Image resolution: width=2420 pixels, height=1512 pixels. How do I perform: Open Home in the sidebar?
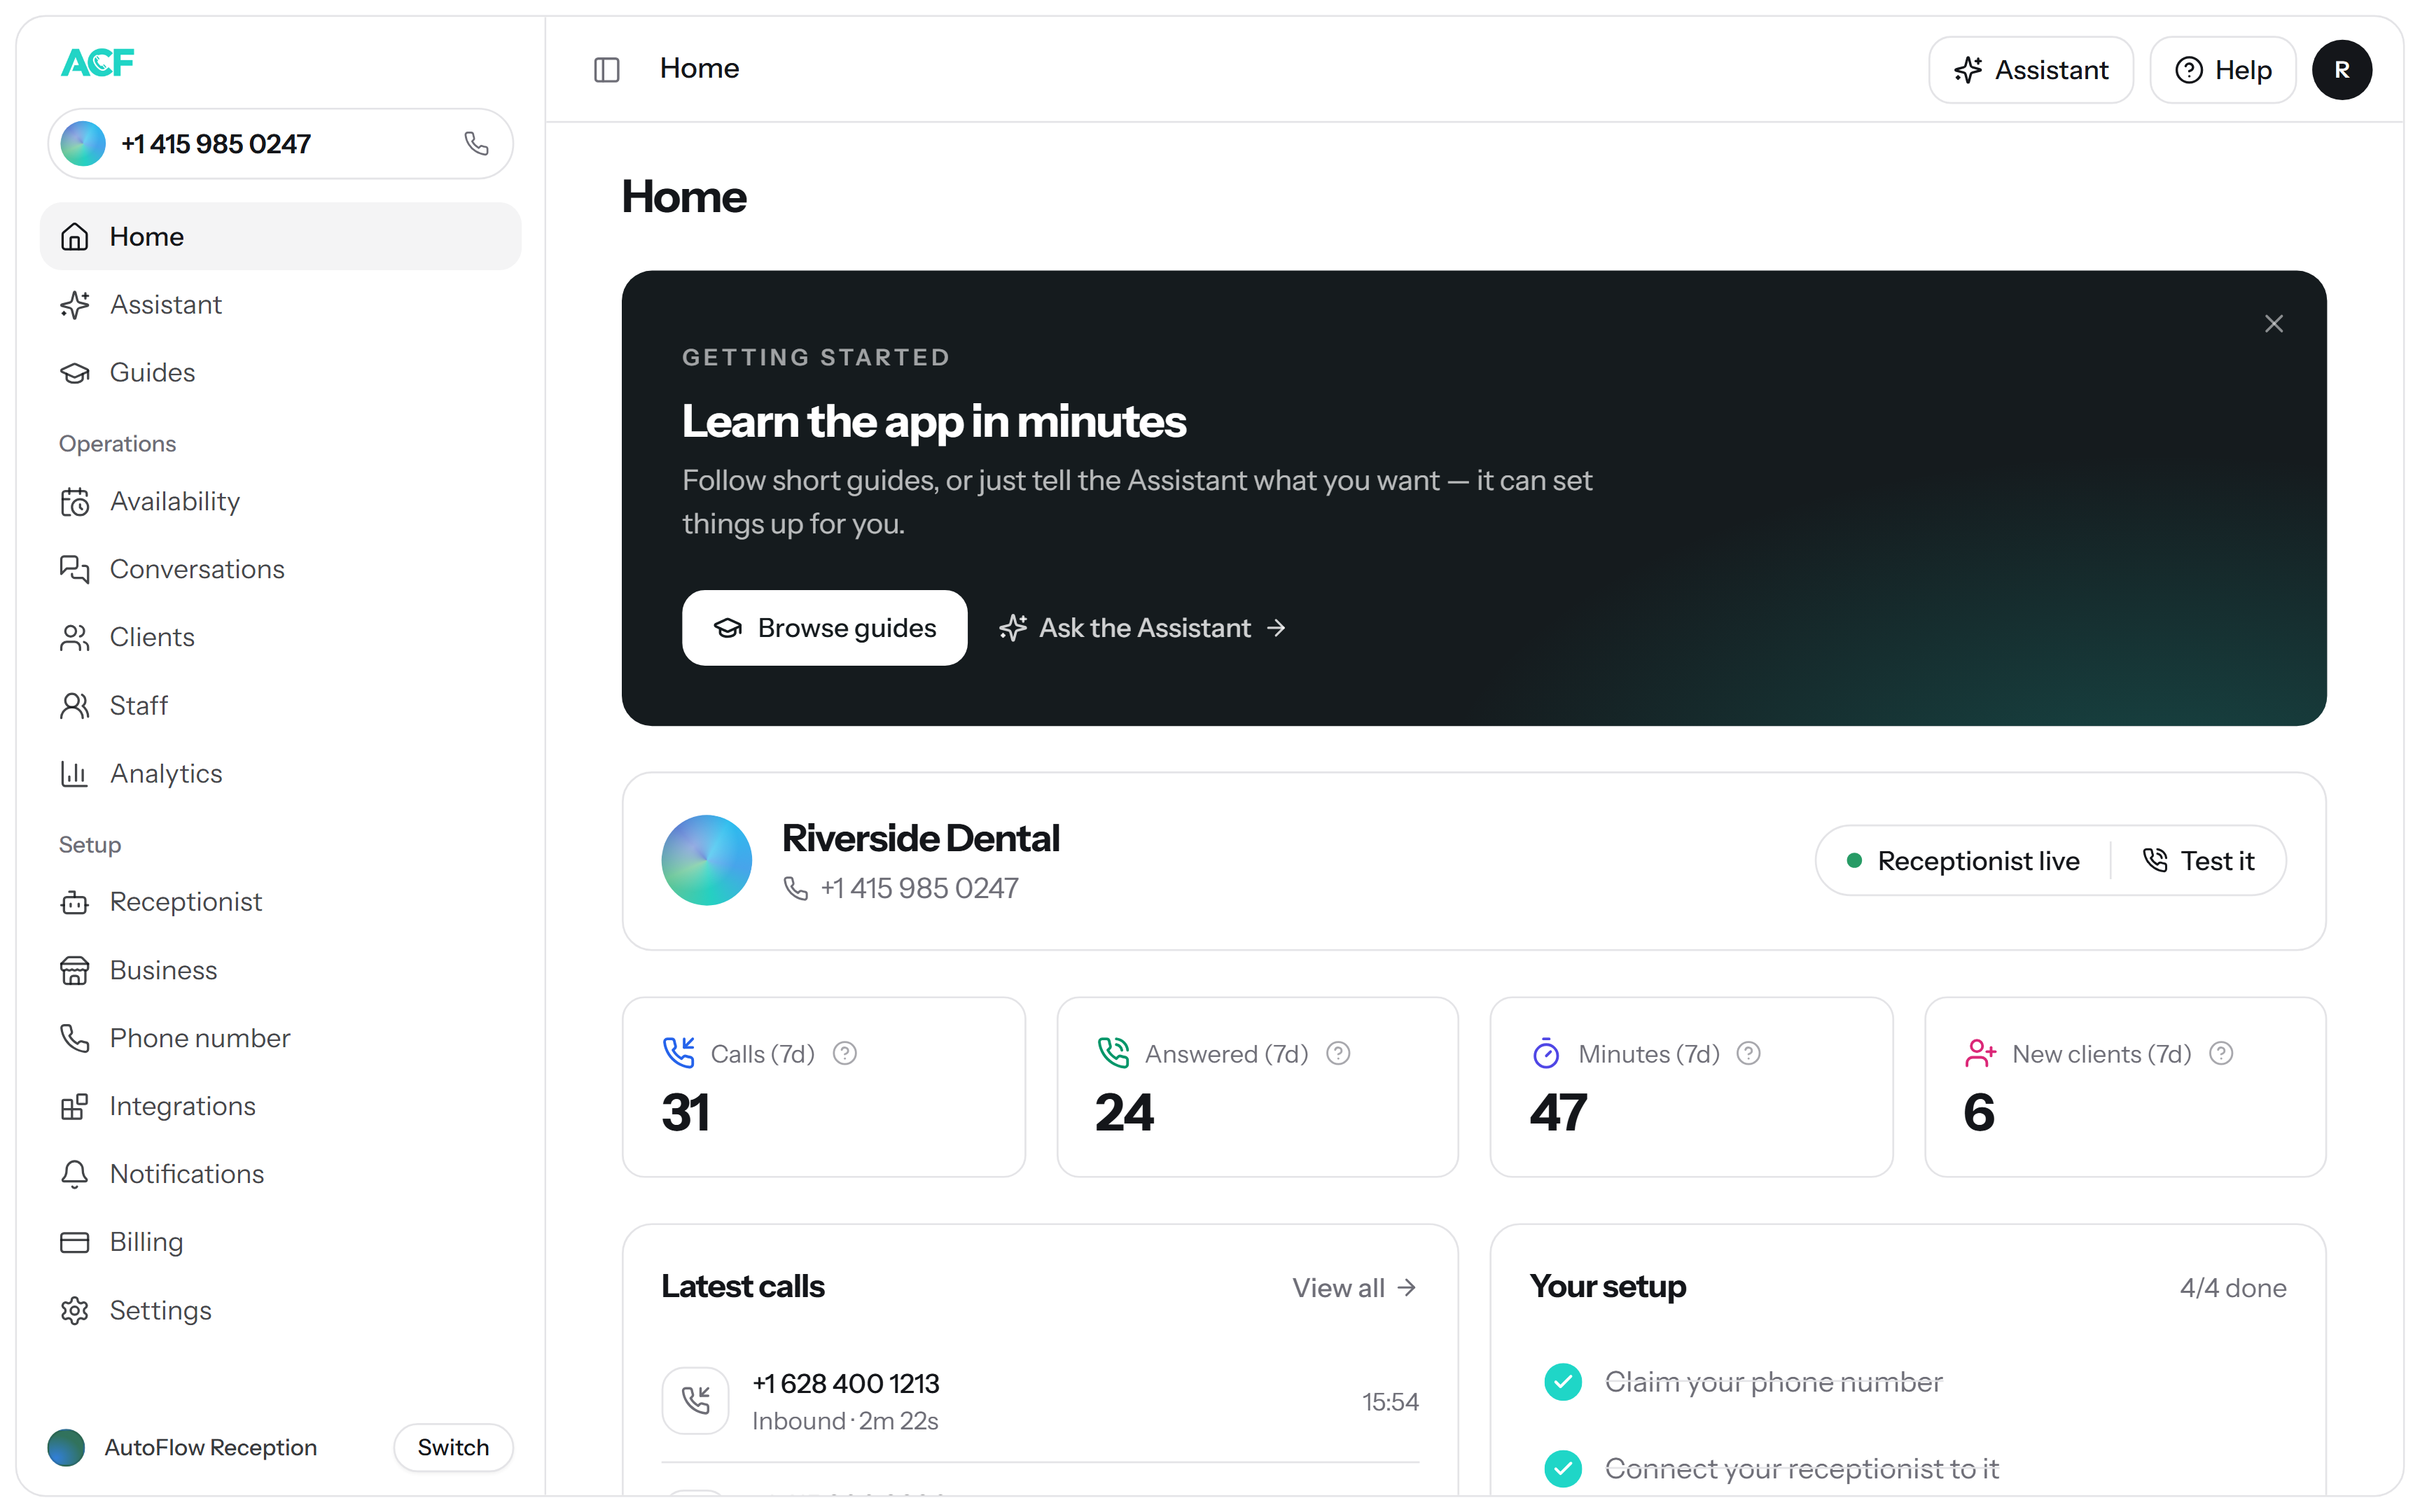(280, 236)
